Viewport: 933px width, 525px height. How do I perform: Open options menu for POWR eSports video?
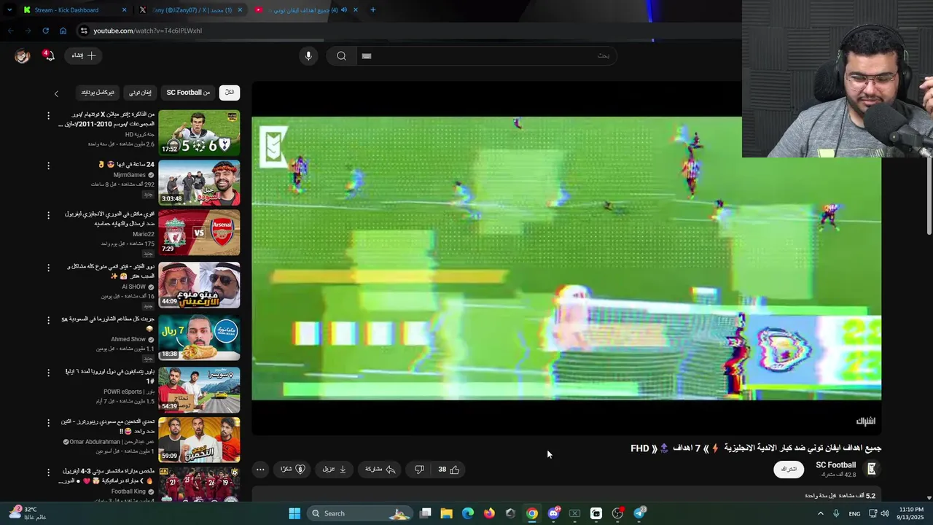pyautogui.click(x=49, y=373)
